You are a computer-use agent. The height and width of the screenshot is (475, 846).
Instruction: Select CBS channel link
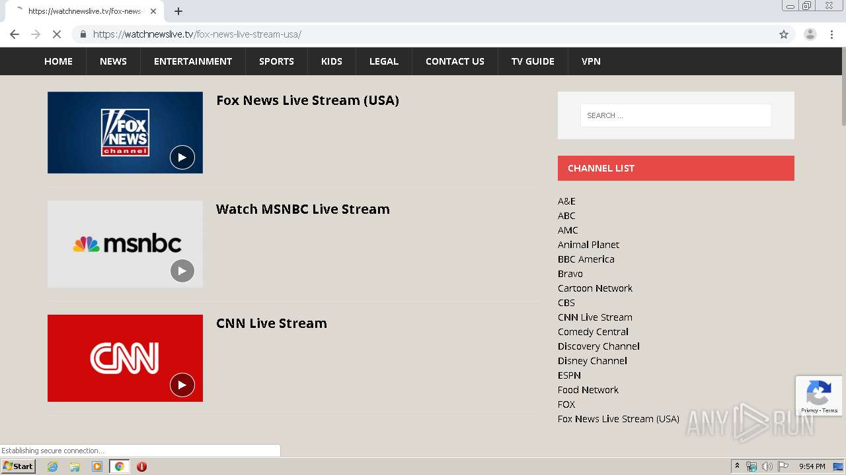pyautogui.click(x=566, y=303)
